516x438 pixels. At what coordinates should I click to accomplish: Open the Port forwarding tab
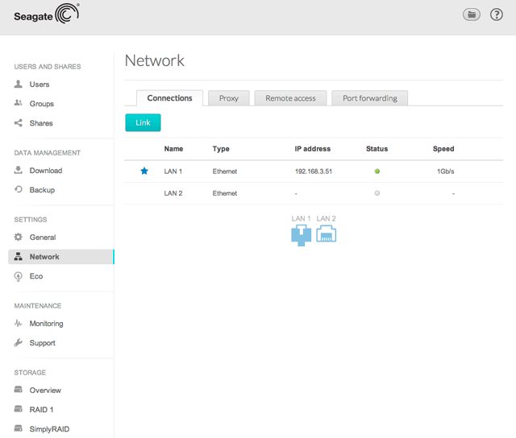coord(369,98)
